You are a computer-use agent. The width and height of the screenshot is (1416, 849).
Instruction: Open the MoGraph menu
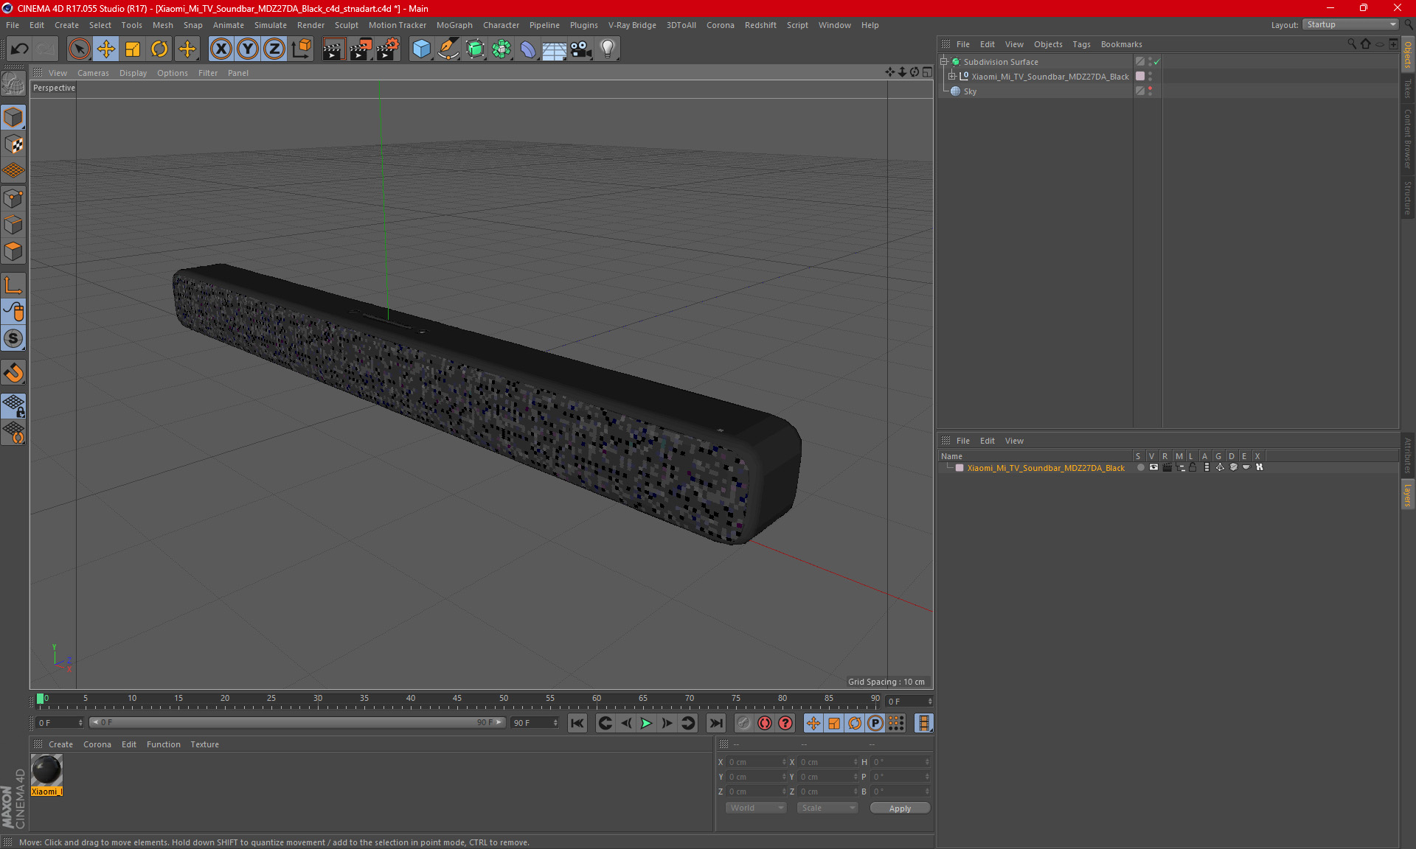click(x=454, y=25)
